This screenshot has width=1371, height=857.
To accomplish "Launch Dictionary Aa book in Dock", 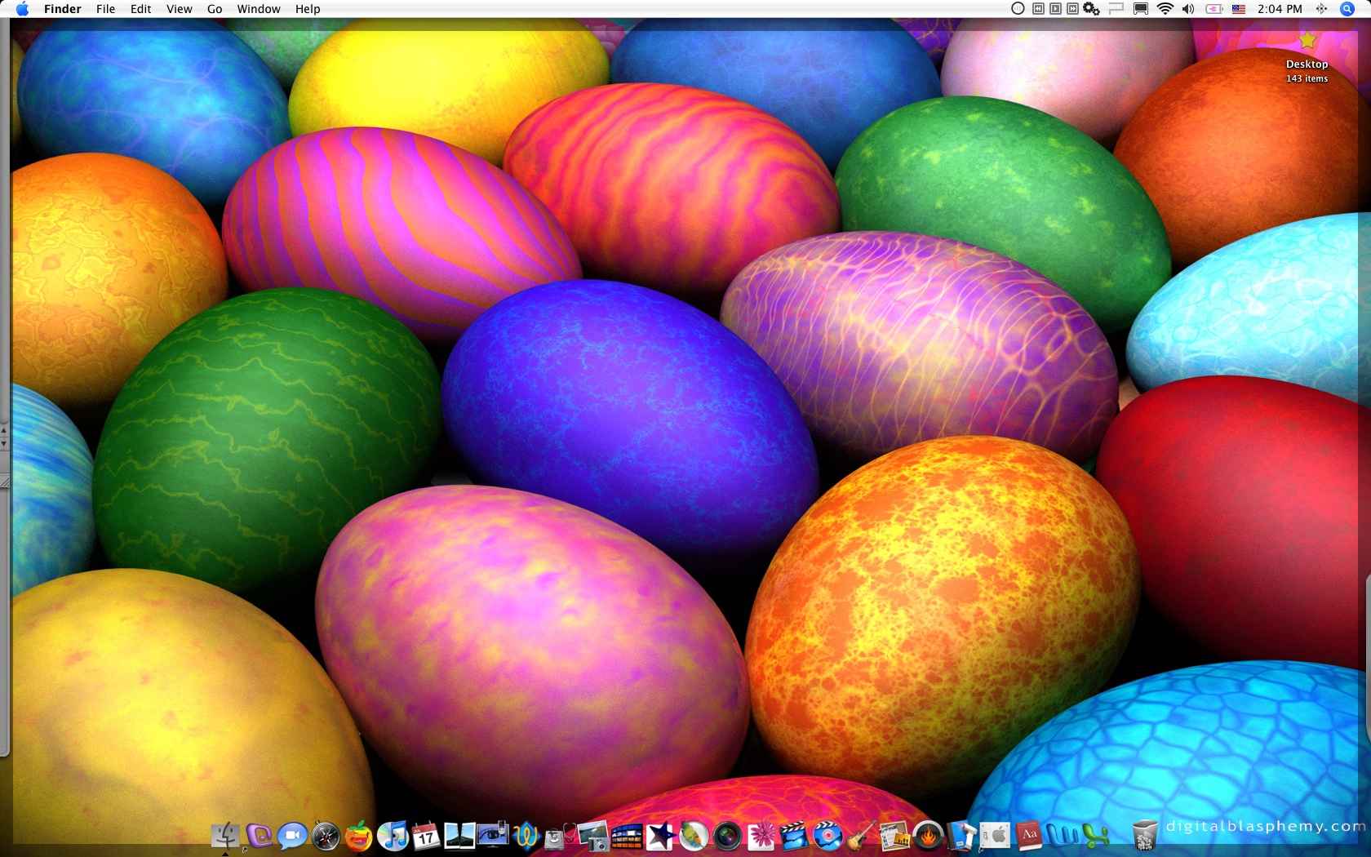I will [x=1029, y=836].
